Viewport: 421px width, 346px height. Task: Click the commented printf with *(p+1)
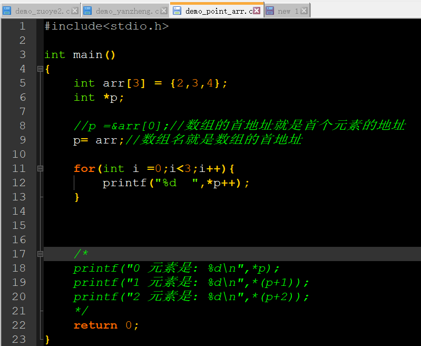(x=191, y=283)
